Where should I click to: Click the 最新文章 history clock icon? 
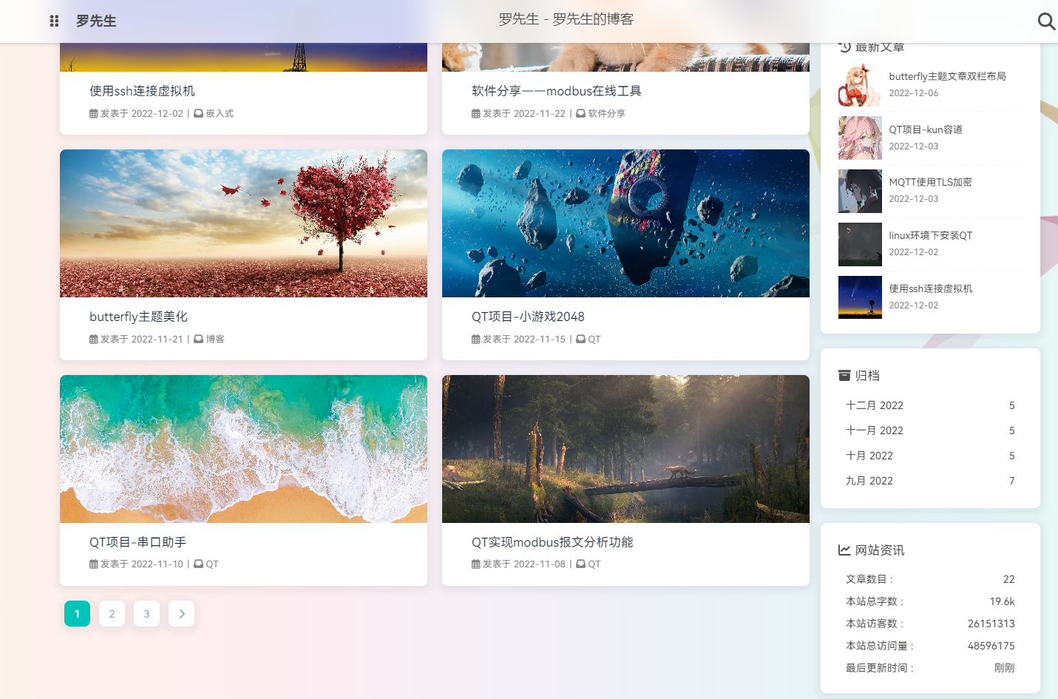coord(844,47)
